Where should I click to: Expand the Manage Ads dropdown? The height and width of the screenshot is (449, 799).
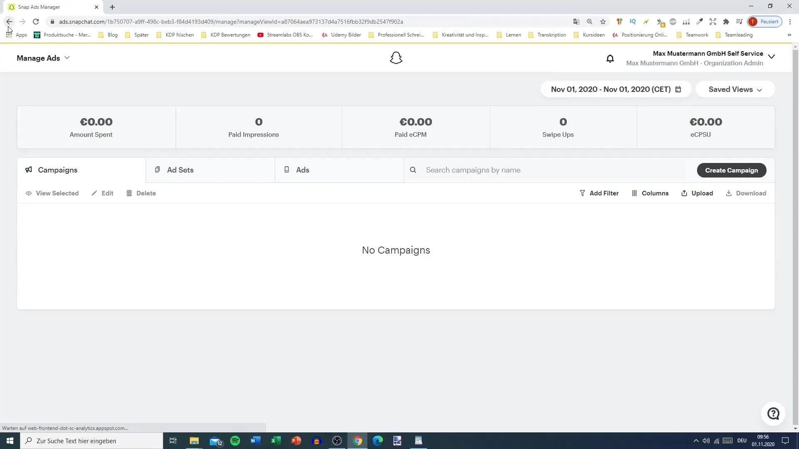(43, 58)
